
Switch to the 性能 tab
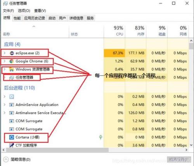[17, 18]
